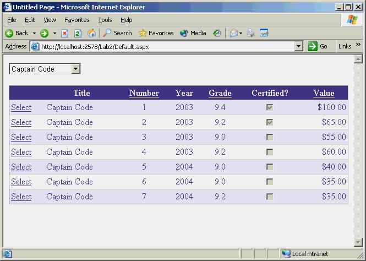Click the Windows flag logo
The height and width of the screenshot is (261, 366).
pos(352,20)
